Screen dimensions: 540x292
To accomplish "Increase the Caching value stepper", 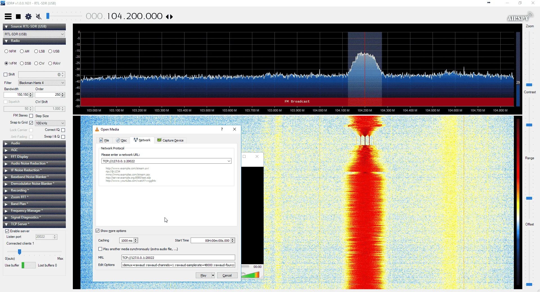I will pyautogui.click(x=136, y=239).
